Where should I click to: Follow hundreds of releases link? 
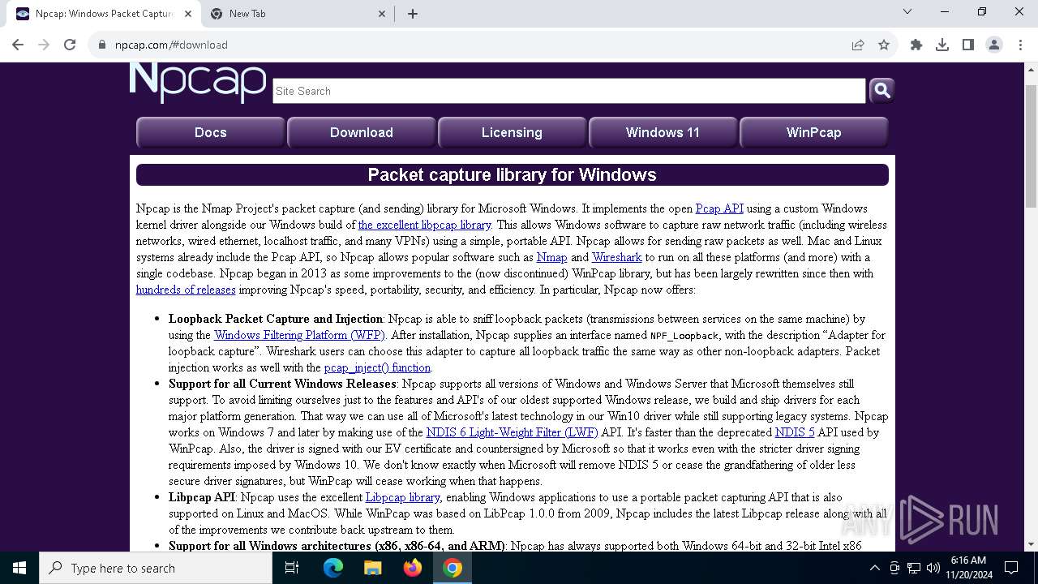tap(186, 290)
